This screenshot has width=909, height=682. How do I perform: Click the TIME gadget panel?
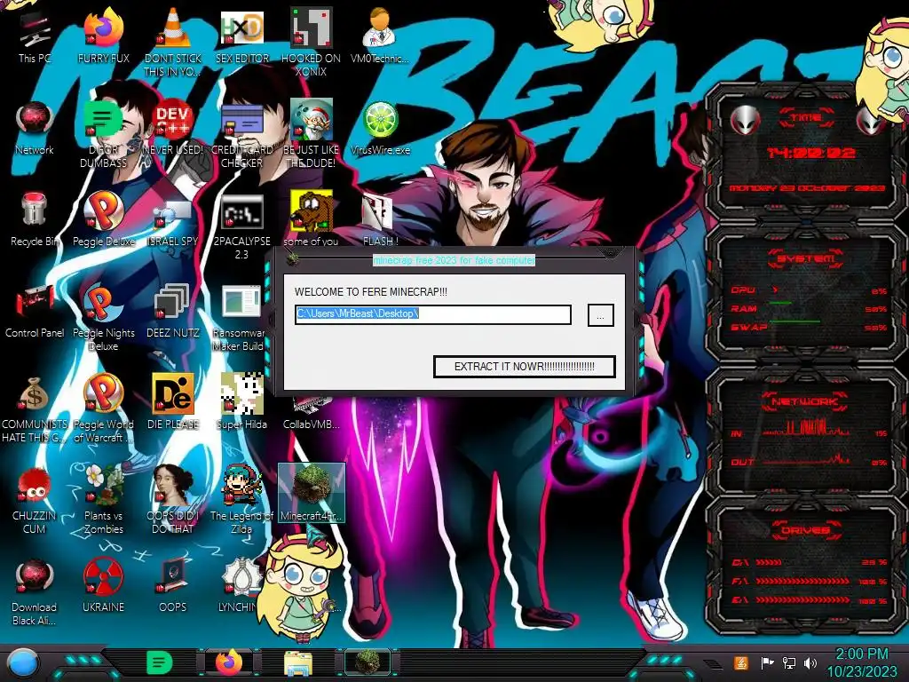(x=806, y=152)
